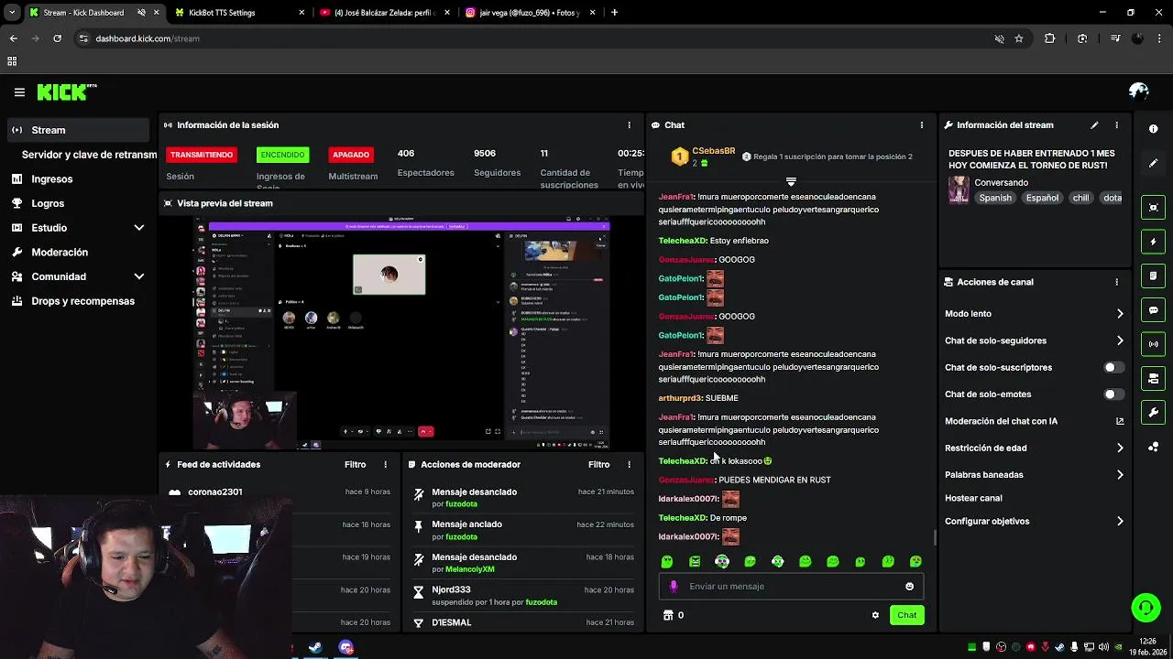Open Acciones de canal three-dot menu
Image resolution: width=1173 pixels, height=659 pixels.
[1116, 282]
